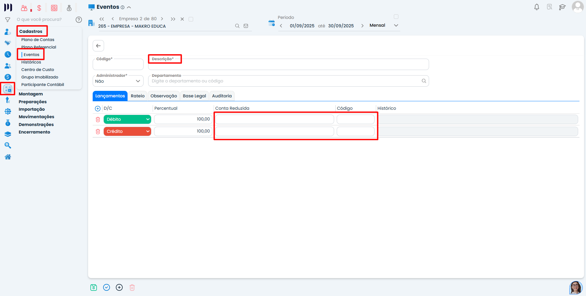Toggle the checkbox above the period selector

(x=396, y=17)
